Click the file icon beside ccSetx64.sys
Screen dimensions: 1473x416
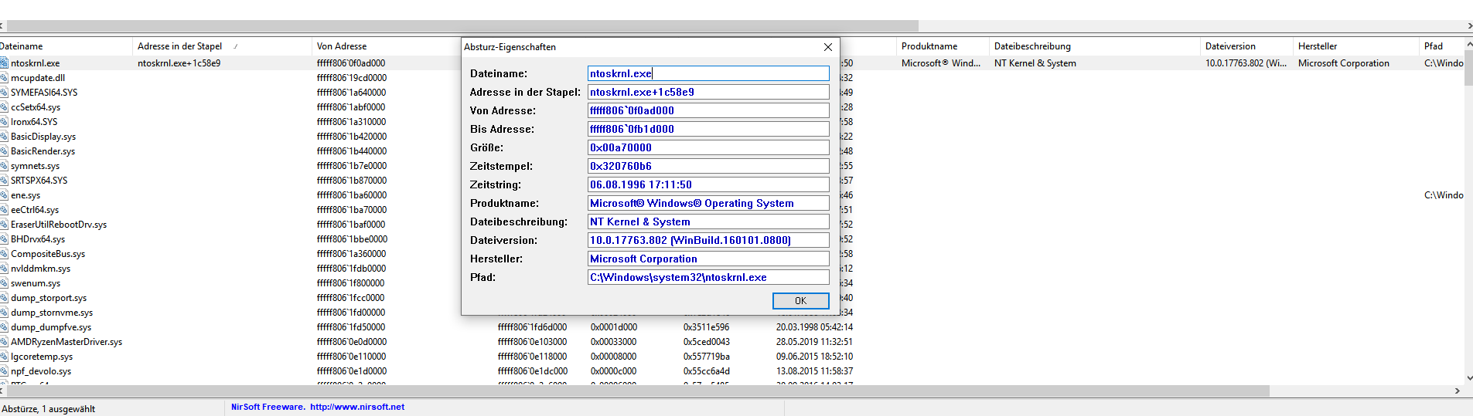click(4, 107)
